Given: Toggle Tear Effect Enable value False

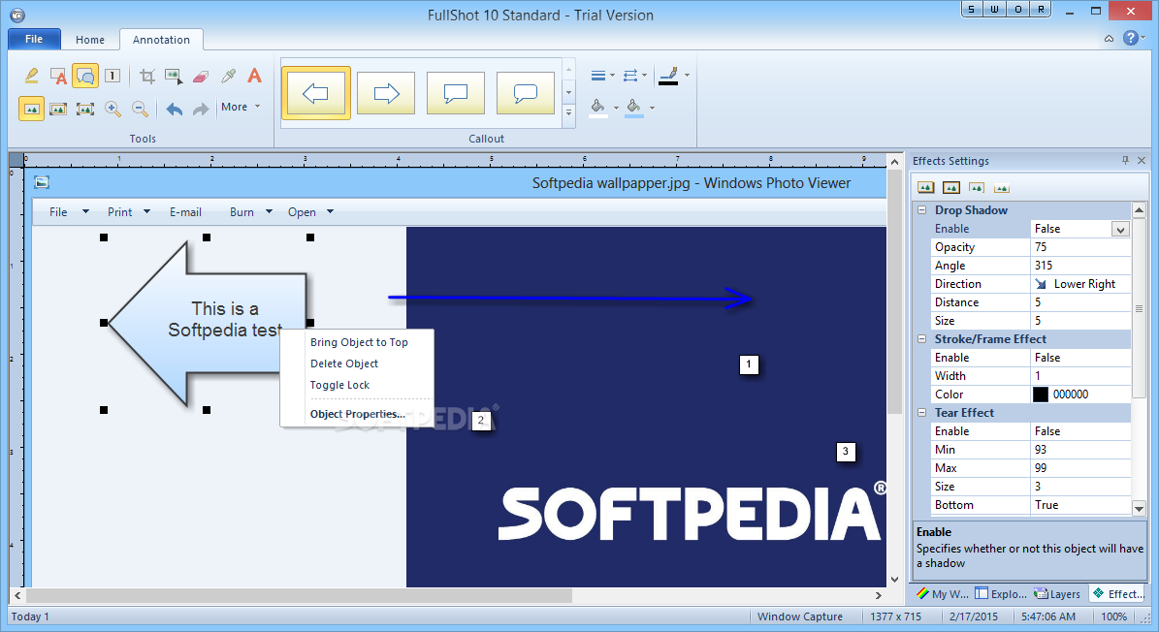Looking at the screenshot, I should (1080, 431).
